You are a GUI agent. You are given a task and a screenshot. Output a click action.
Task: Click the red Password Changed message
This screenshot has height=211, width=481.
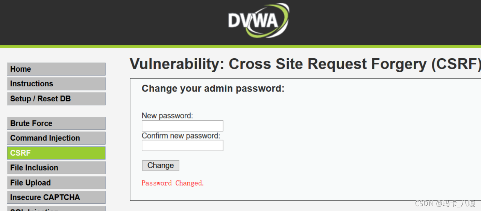pyautogui.click(x=173, y=183)
